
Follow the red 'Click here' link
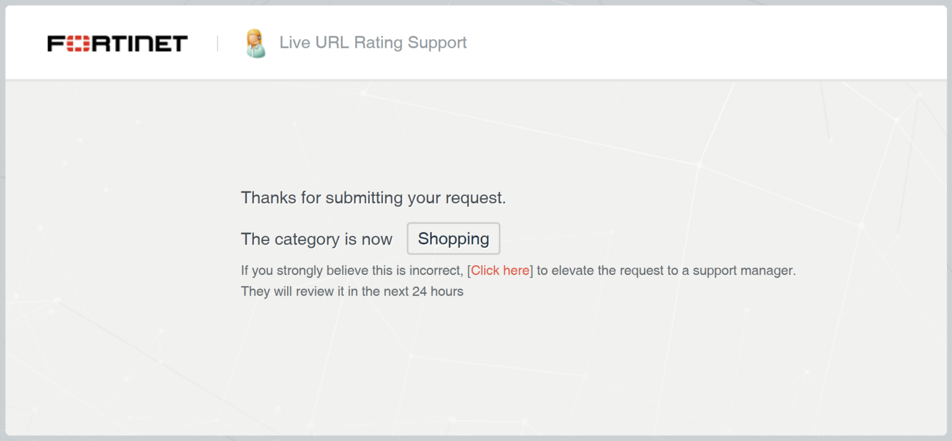[500, 271]
